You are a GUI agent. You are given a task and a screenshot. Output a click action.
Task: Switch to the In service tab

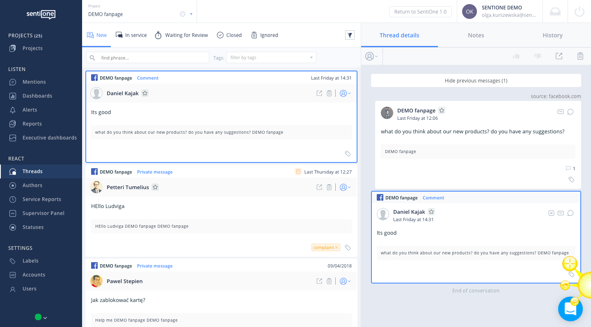131,35
